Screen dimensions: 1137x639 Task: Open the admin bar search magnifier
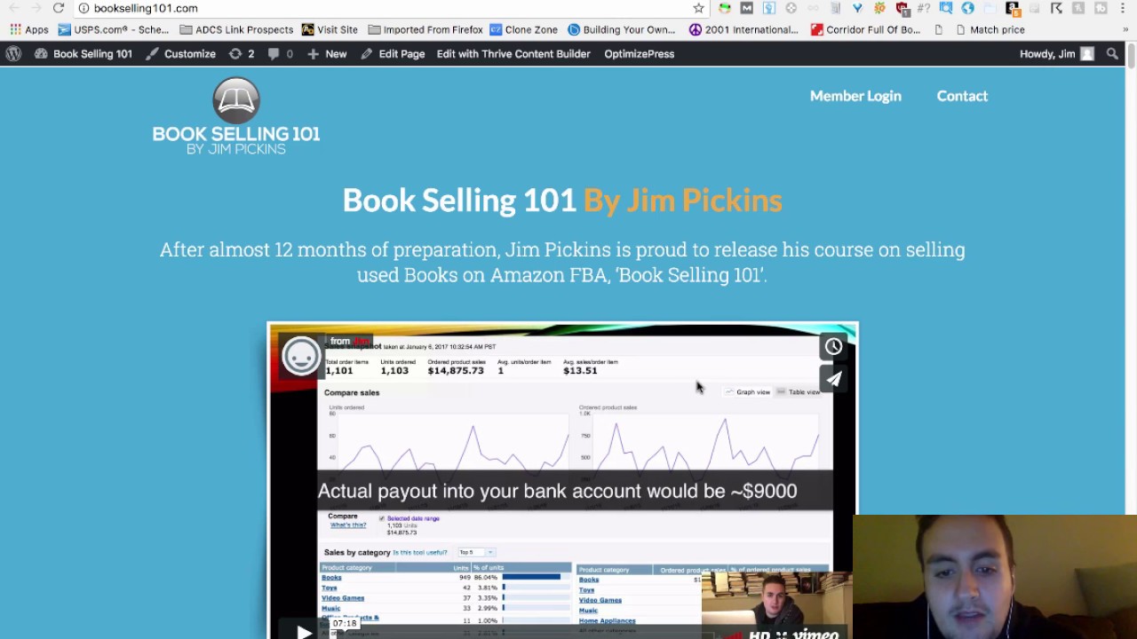point(1112,54)
